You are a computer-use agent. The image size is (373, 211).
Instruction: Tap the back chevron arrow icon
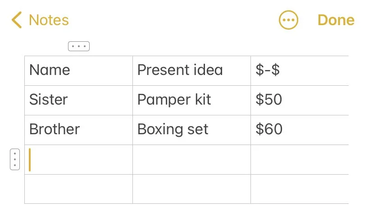17,20
